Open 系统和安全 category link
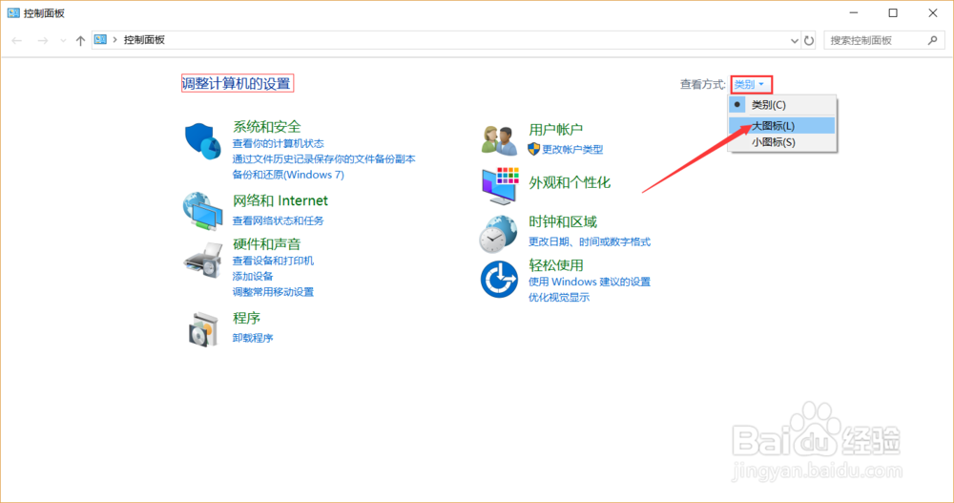Viewport: 954px width, 503px height. (x=266, y=127)
